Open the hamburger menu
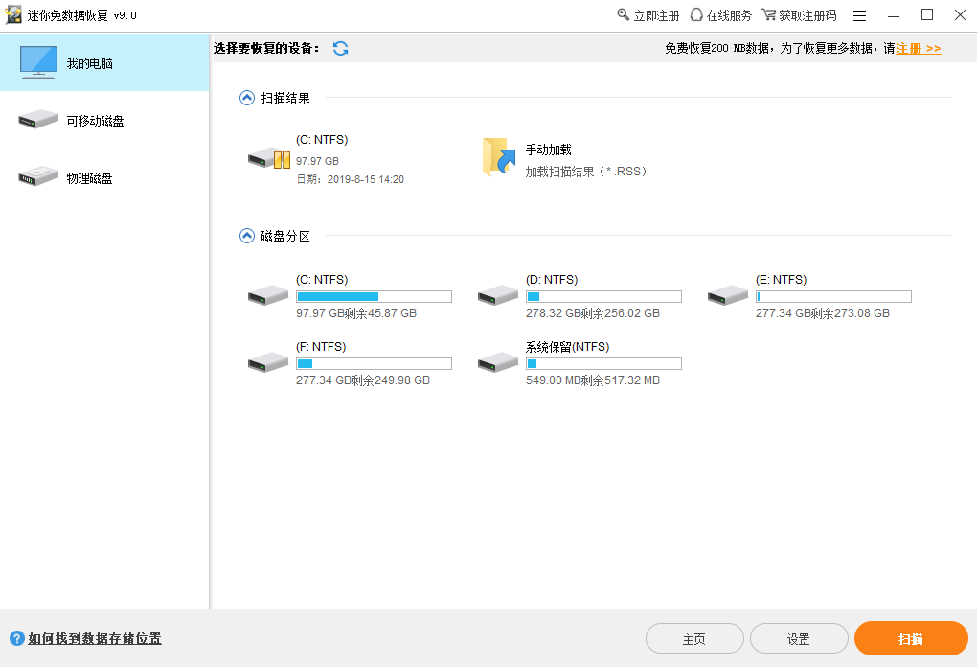Viewport: 977px width, 667px height. pos(860,15)
